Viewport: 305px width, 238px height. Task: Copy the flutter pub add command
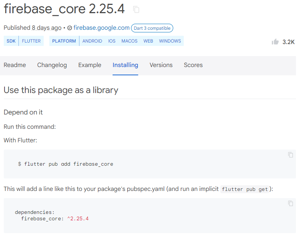(x=290, y=155)
